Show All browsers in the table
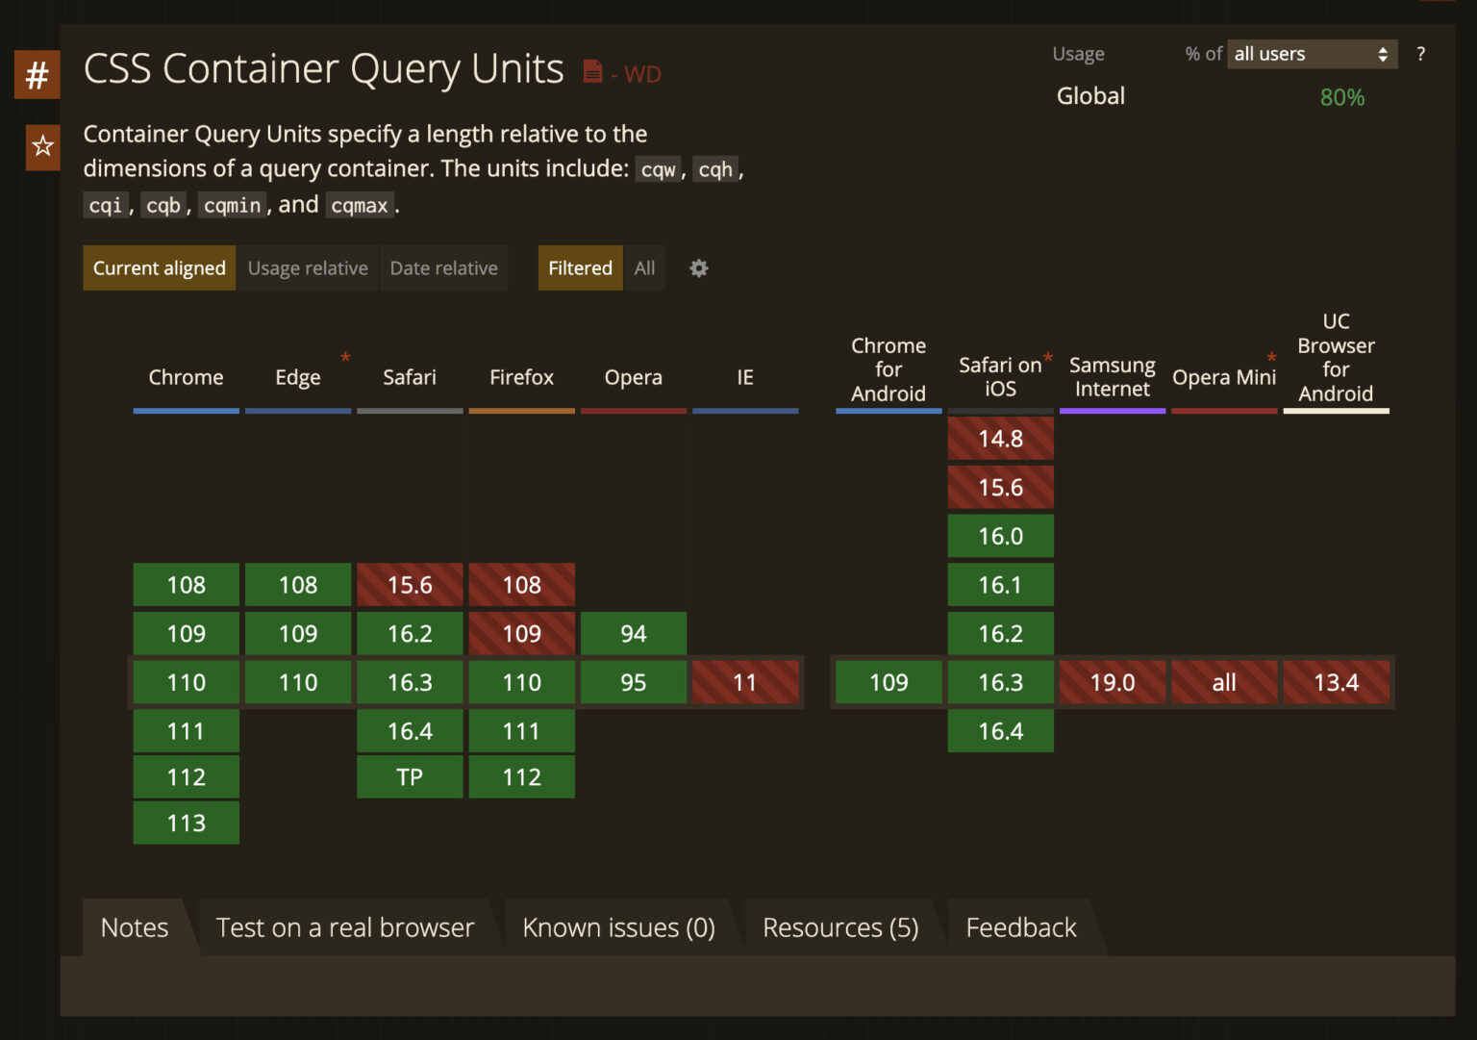The image size is (1477, 1040). (x=644, y=268)
